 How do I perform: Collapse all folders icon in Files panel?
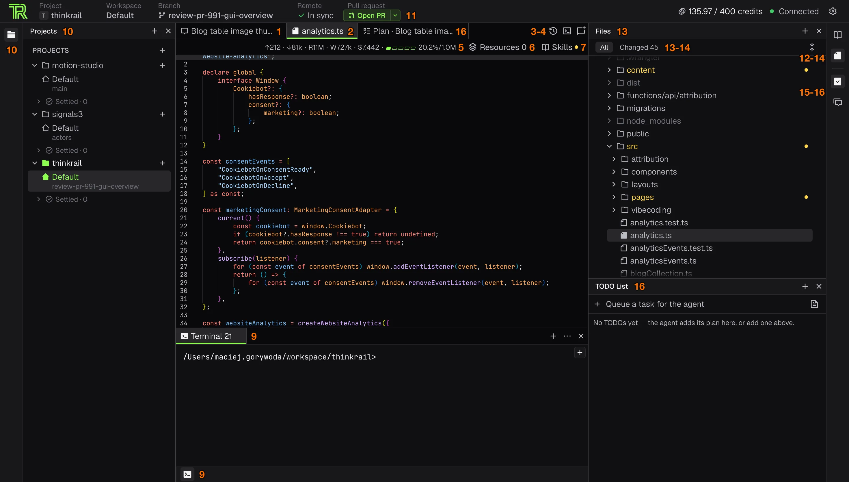(812, 47)
